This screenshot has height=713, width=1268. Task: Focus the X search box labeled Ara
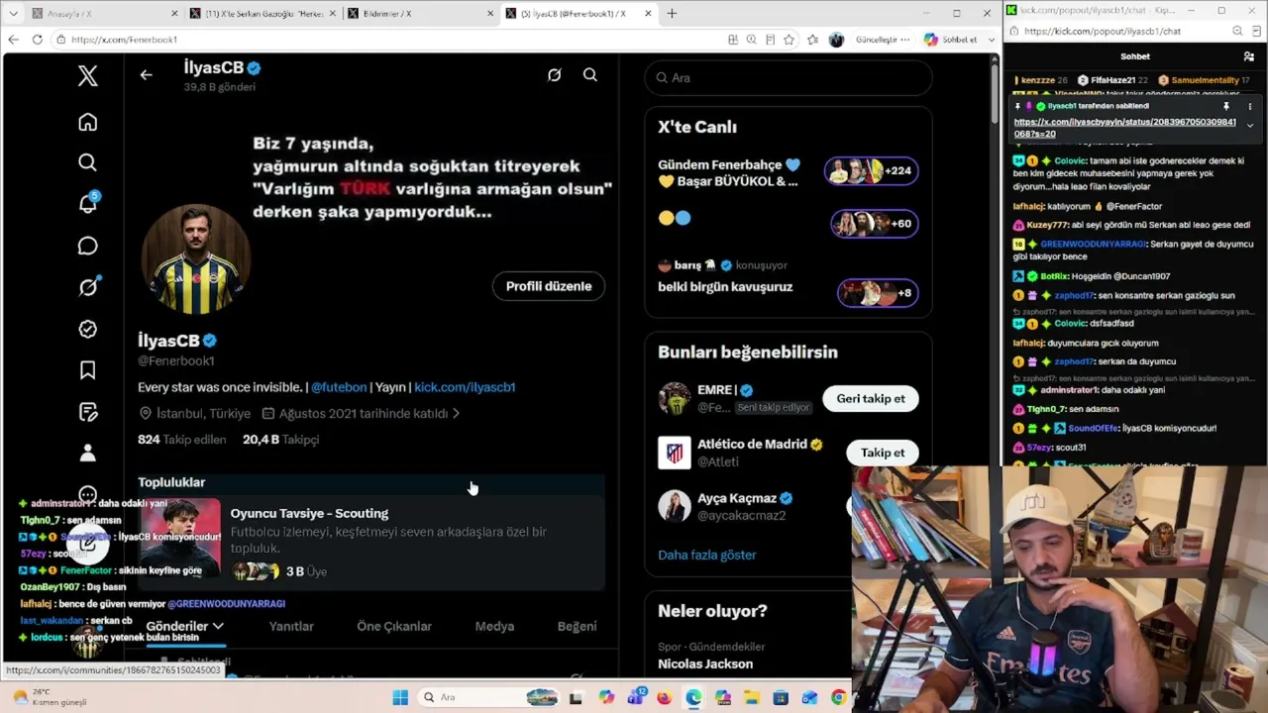tap(789, 77)
